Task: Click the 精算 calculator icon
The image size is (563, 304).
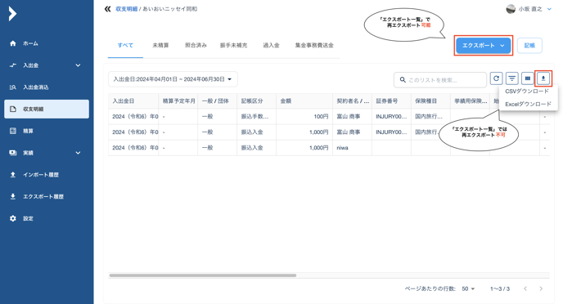Action: [x=13, y=131]
